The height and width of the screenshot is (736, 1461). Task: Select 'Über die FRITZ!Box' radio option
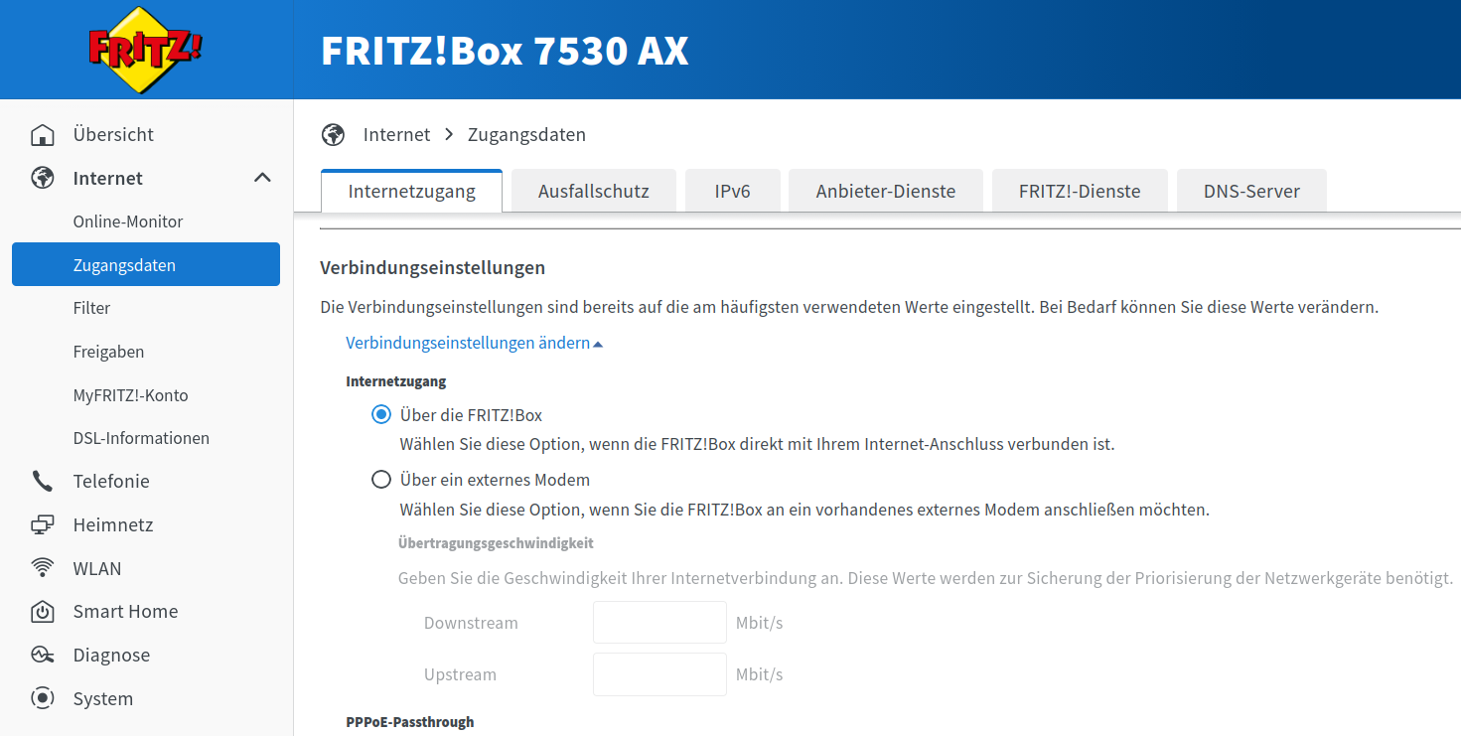click(380, 415)
